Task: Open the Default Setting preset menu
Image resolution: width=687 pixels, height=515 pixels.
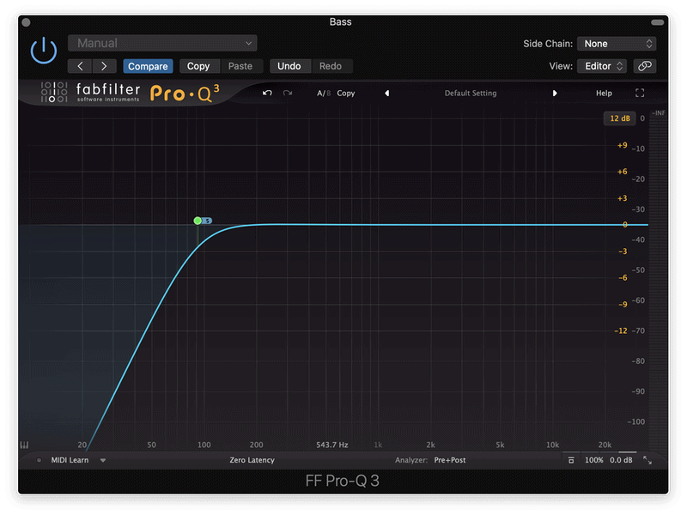Action: point(471,94)
